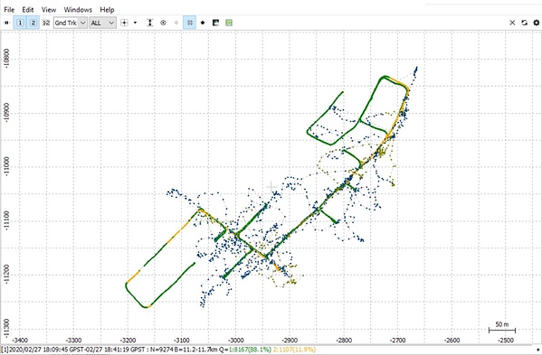Toggle solution 1 display
542x355 pixels.
pos(20,23)
